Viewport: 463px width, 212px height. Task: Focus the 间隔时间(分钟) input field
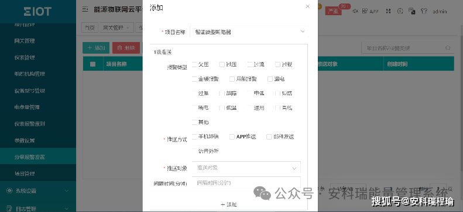246,183
